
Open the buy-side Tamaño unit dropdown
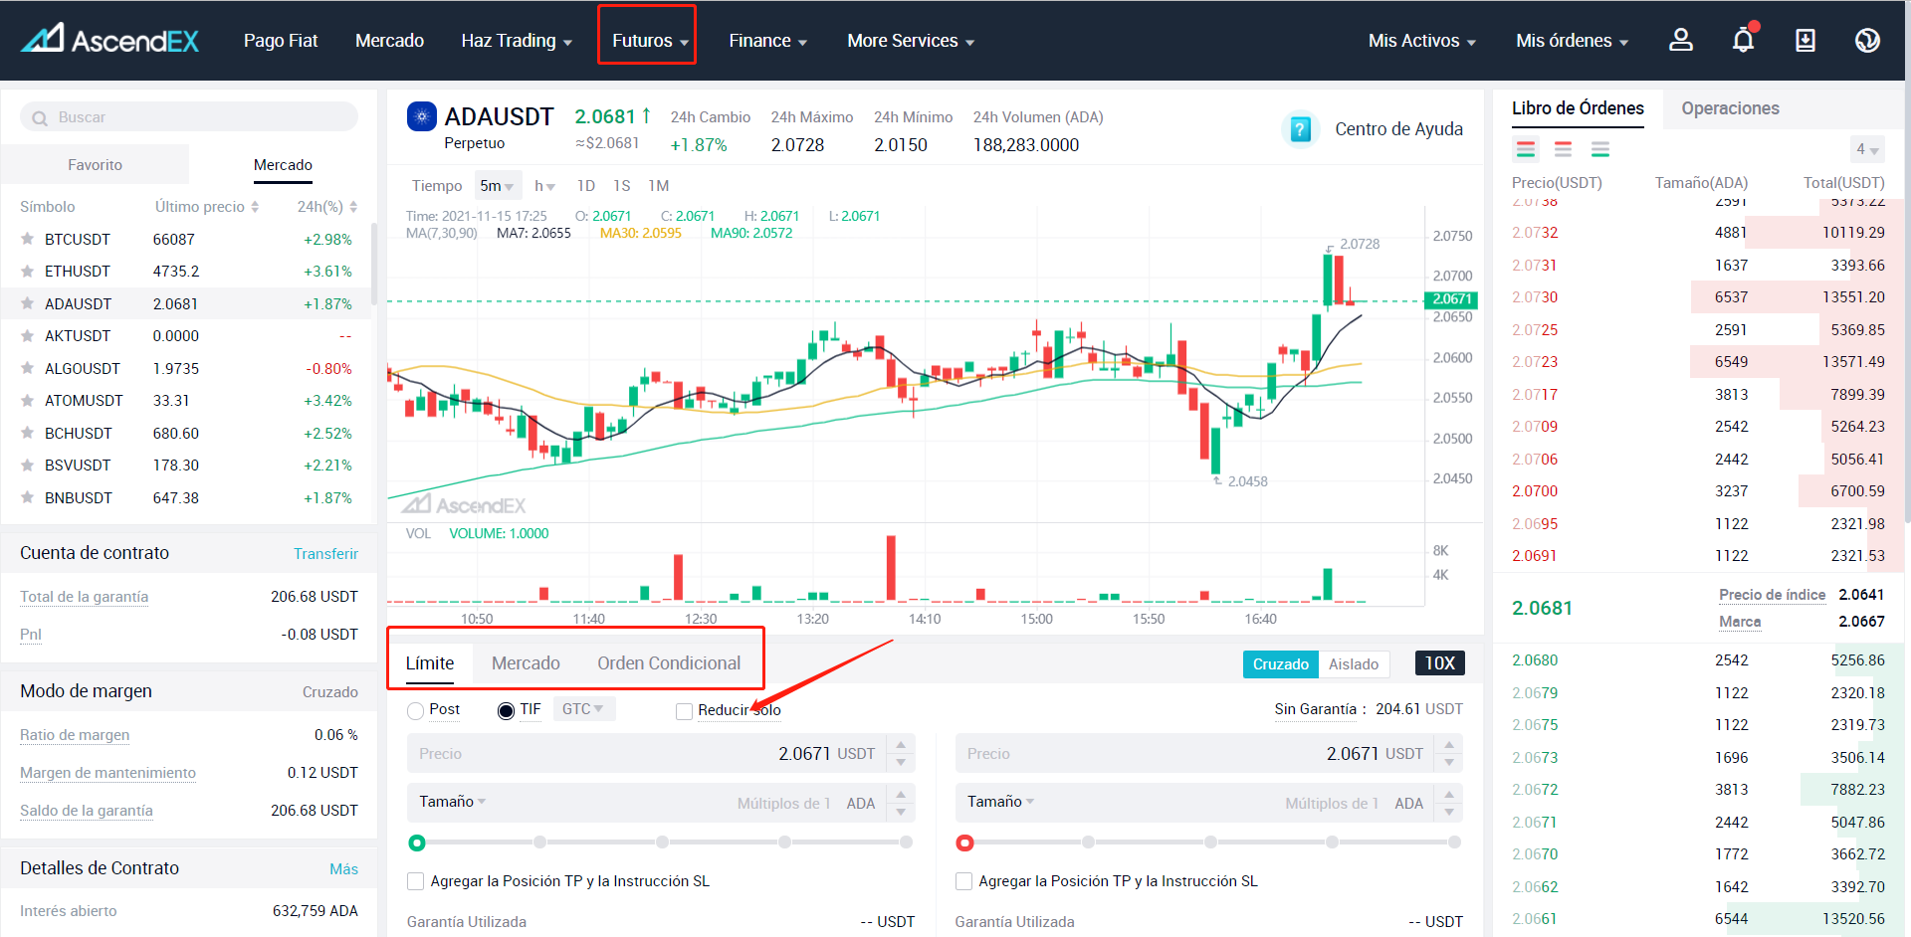[x=452, y=802]
